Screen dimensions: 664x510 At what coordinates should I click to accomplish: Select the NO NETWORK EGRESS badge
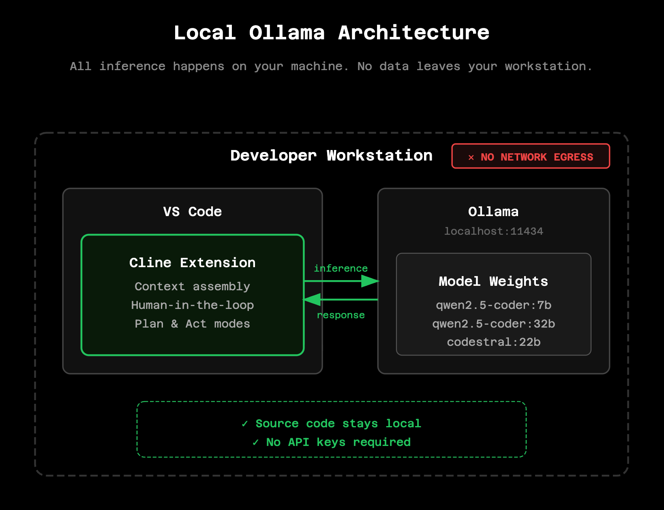531,156
